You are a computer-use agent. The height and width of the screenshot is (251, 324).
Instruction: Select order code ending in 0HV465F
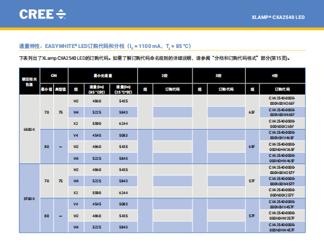282,135
